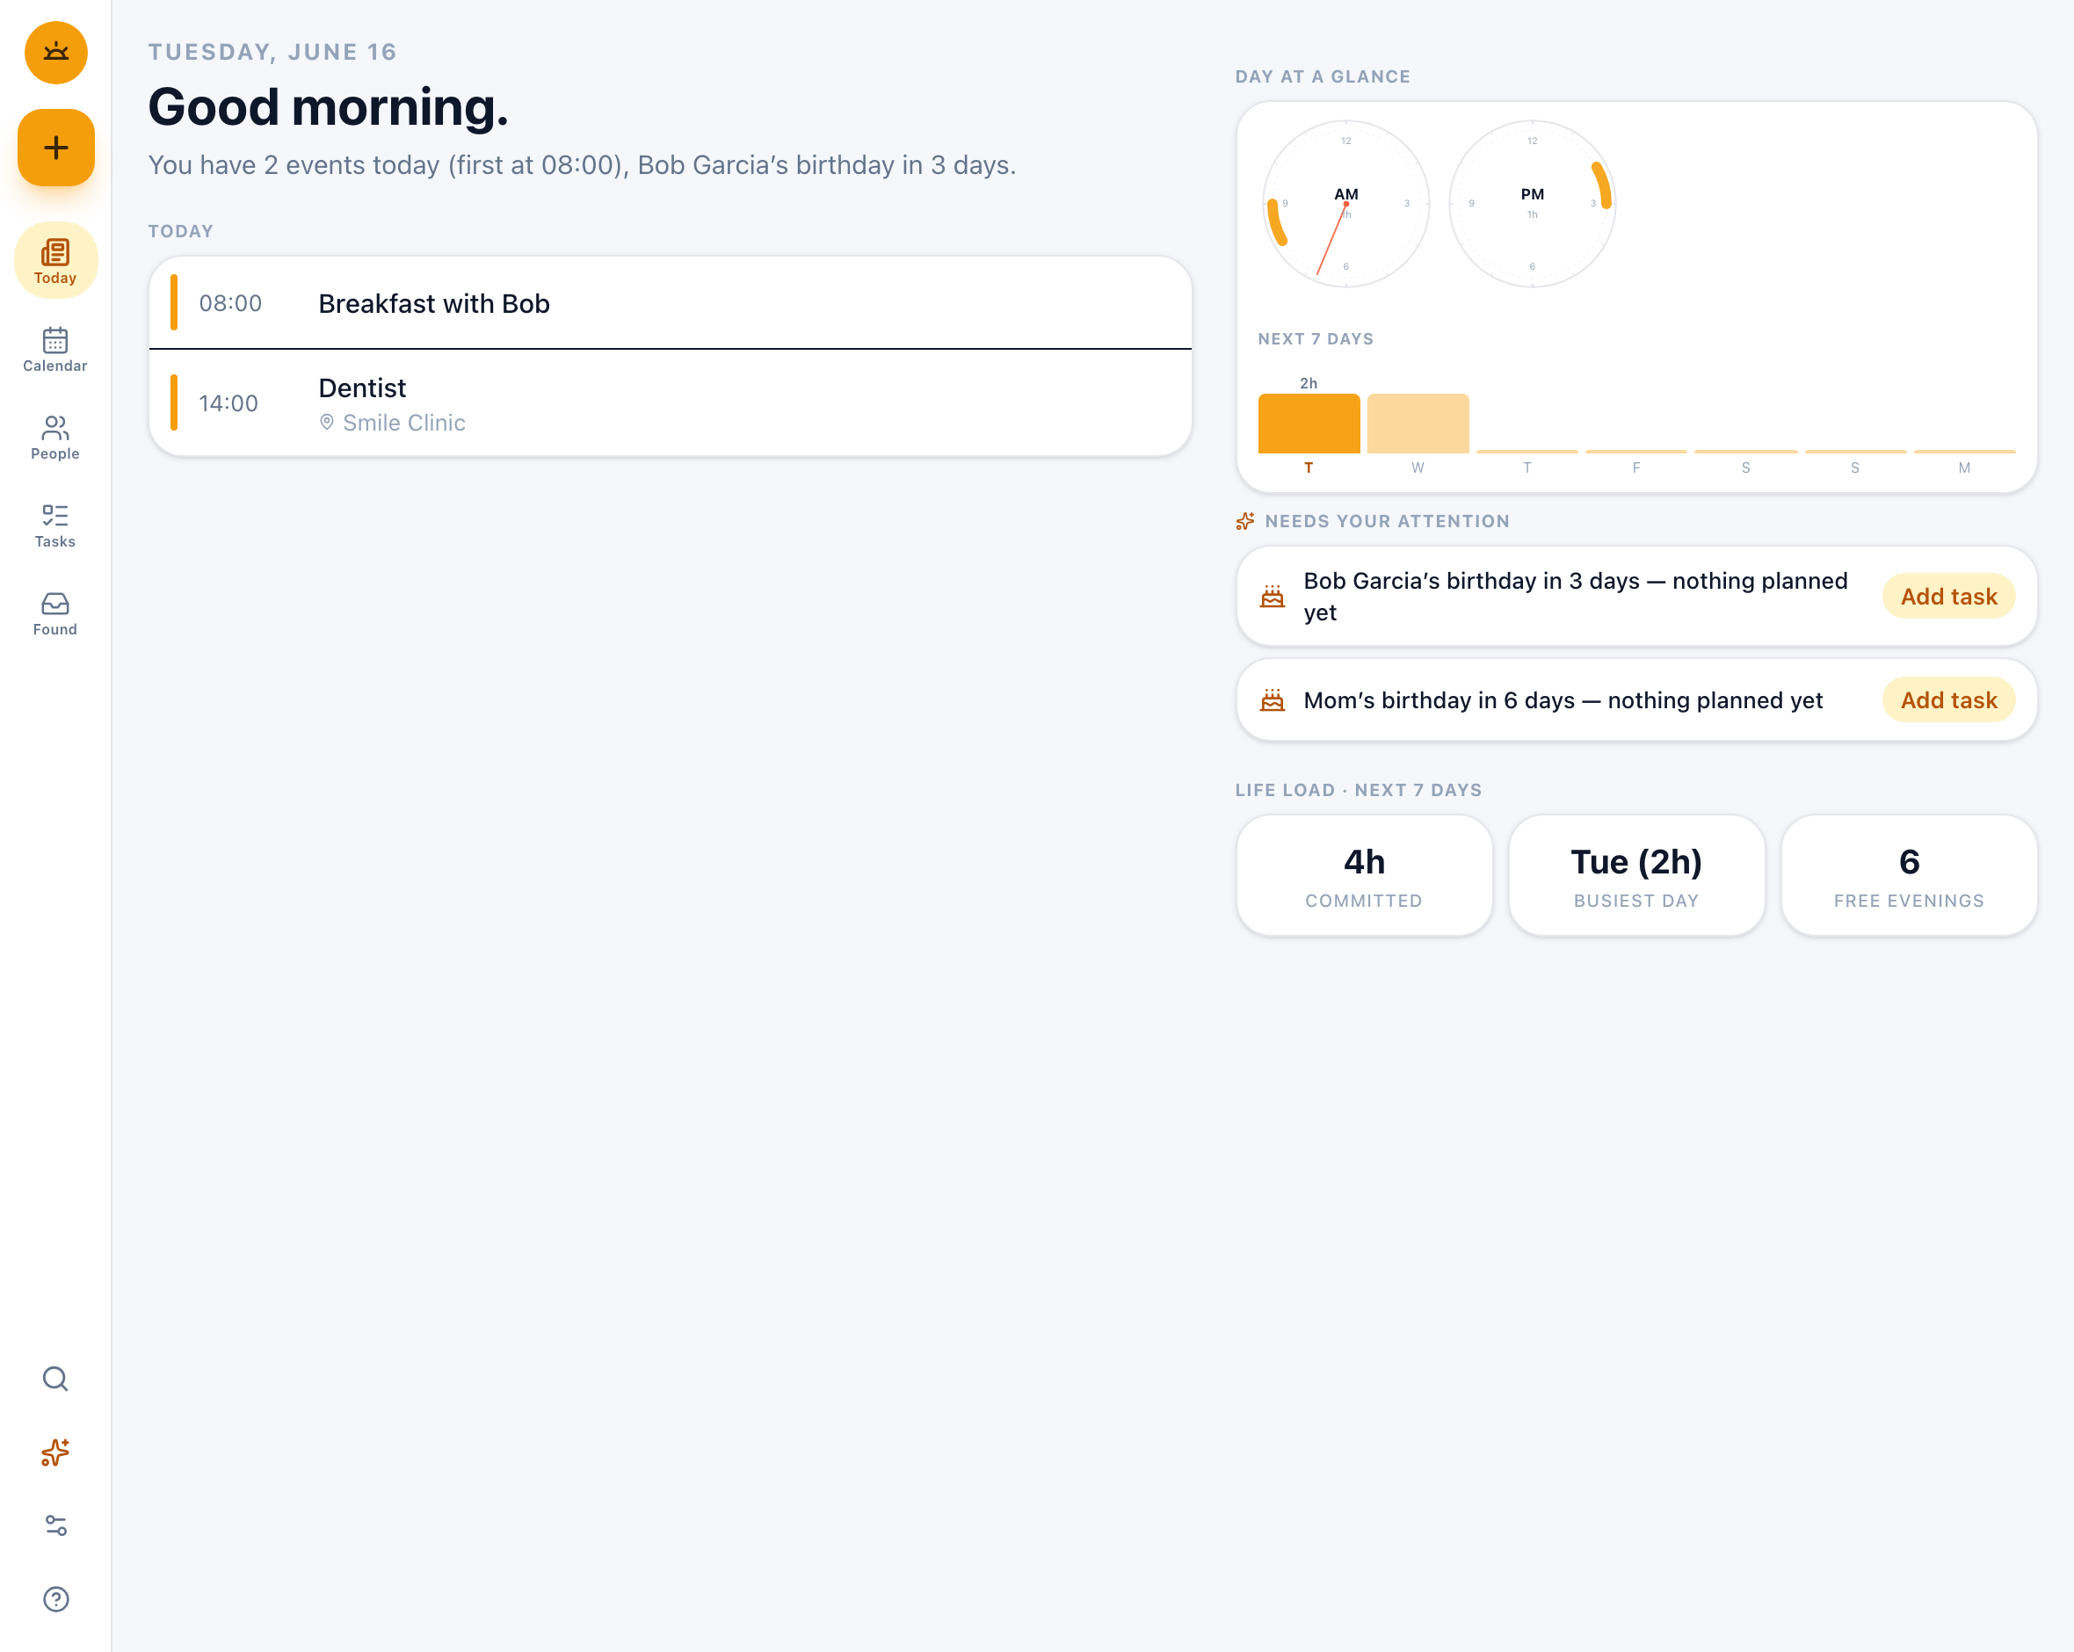The image size is (2074, 1652).
Task: Click the cake icon beside Bob Garcia's birthday
Action: pyautogui.click(x=1272, y=597)
